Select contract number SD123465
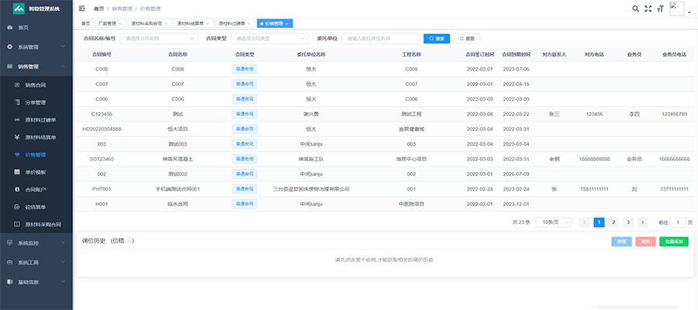The height and width of the screenshot is (310, 698). pyautogui.click(x=102, y=159)
